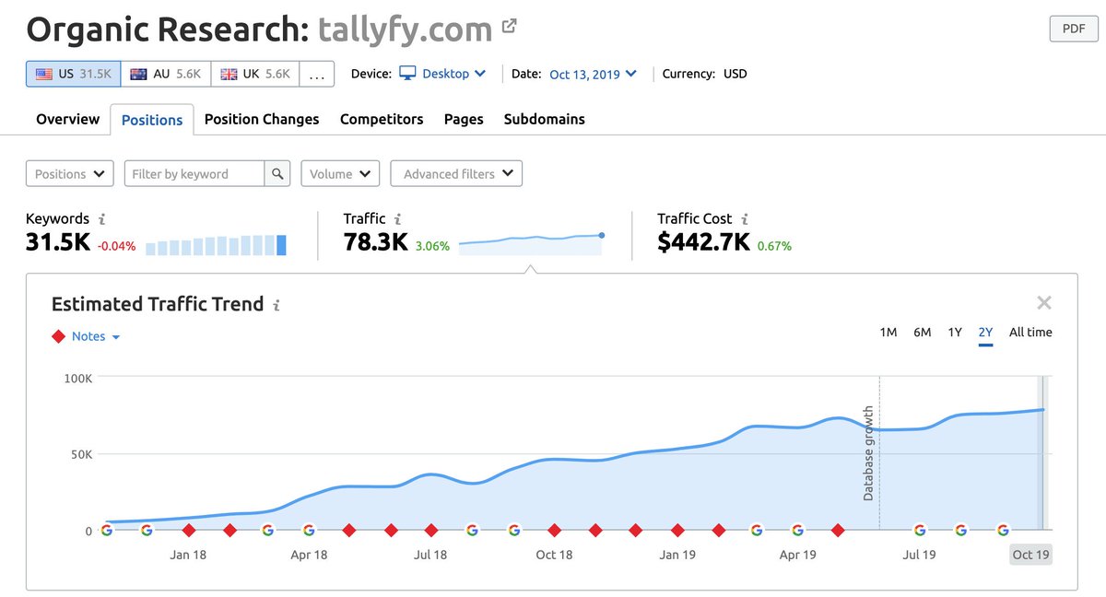This screenshot has height=597, width=1106.
Task: Open the Competitors tab
Action: click(x=382, y=119)
